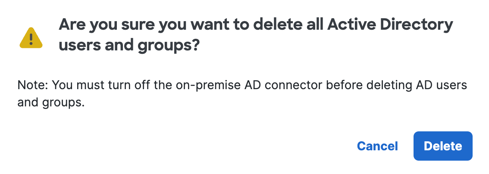Click the words "Active Directory" in the title

390,25
